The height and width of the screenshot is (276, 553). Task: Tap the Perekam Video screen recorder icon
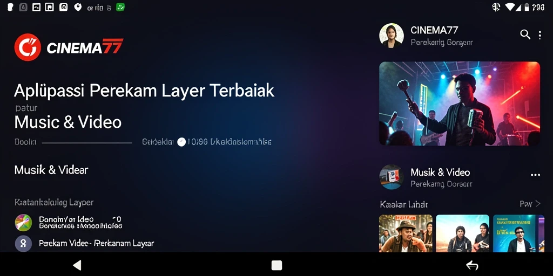(23, 244)
